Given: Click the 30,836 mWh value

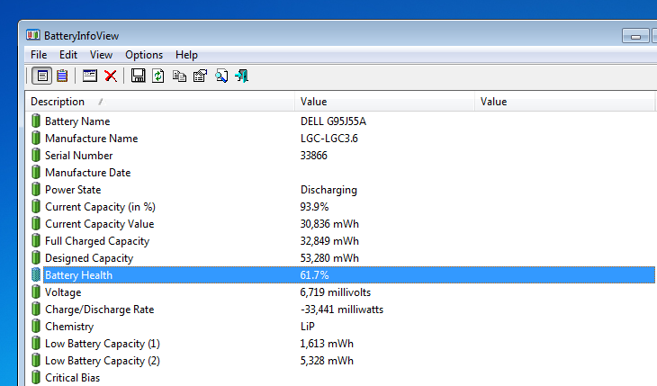Looking at the screenshot, I should coord(329,224).
